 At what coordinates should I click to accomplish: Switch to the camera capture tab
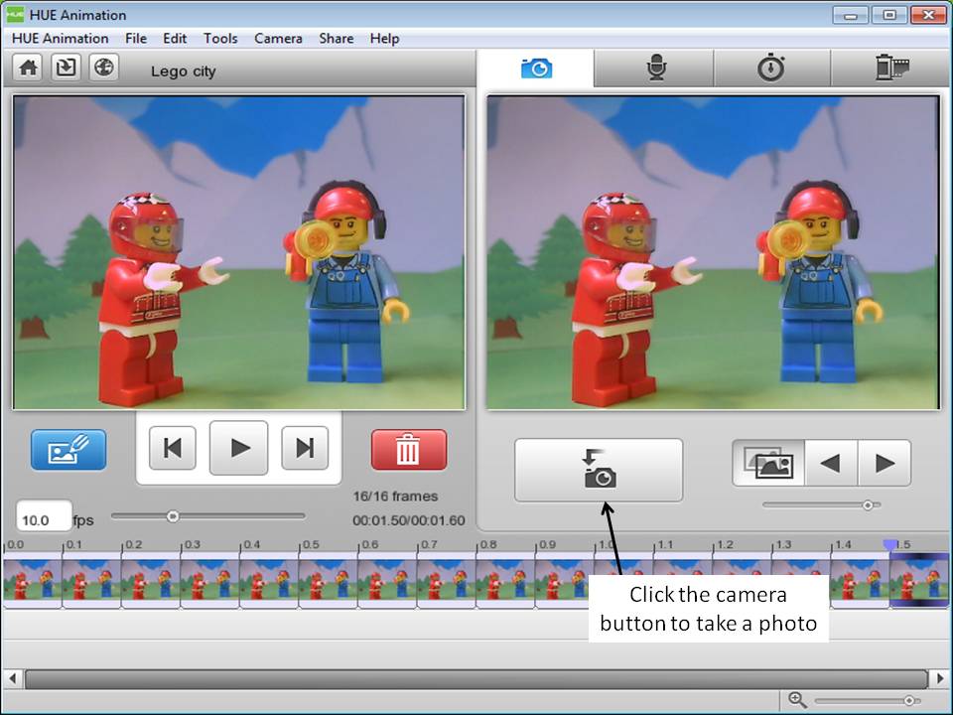[x=536, y=69]
